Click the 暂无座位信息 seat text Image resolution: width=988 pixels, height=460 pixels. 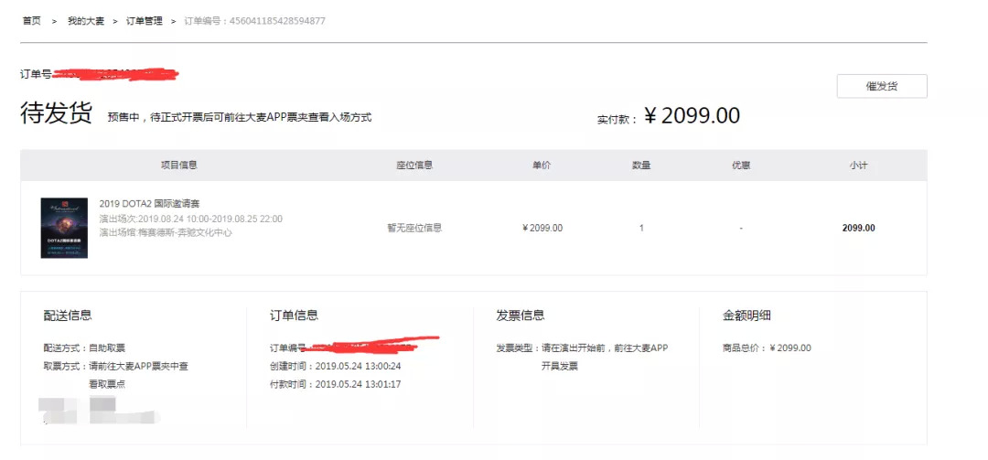414,228
